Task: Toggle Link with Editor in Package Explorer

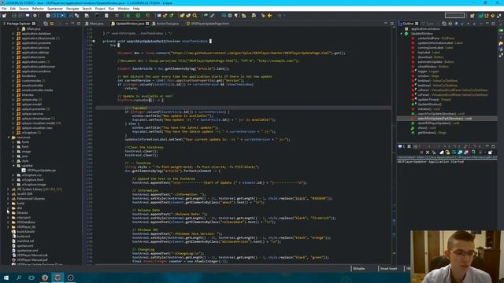Action: point(52,24)
